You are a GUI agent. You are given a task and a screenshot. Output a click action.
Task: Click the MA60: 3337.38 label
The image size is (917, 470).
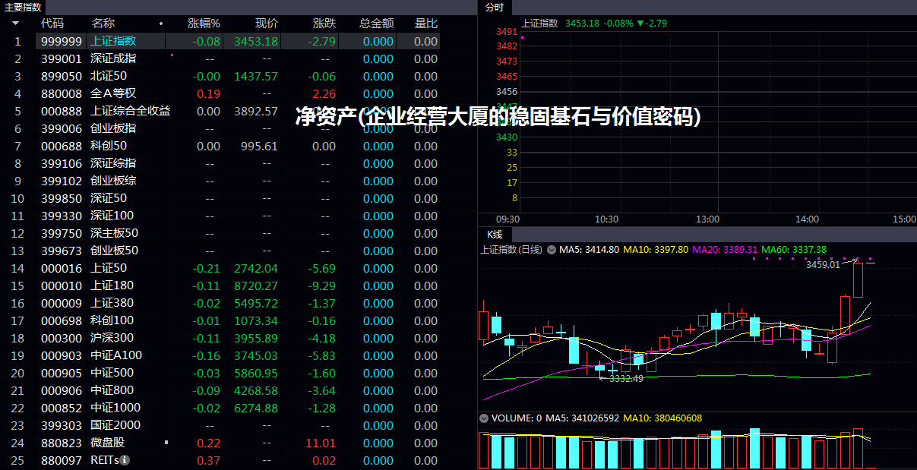794,249
